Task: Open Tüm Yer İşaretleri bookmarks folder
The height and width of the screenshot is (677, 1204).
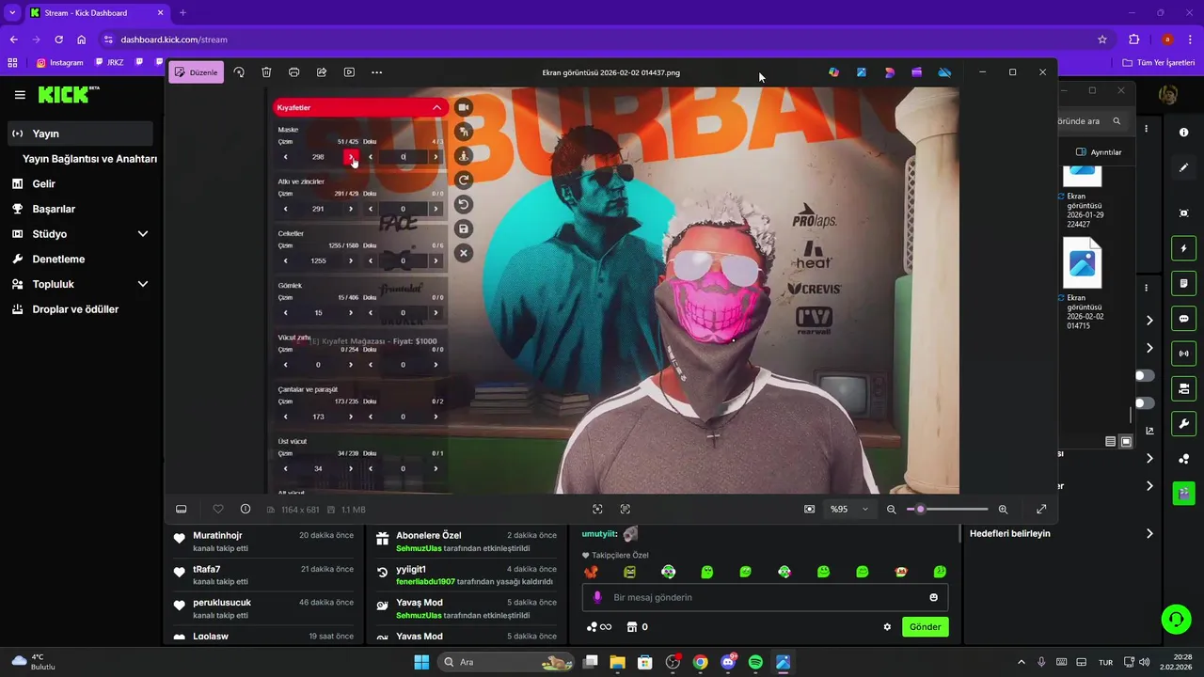Action: (1159, 63)
